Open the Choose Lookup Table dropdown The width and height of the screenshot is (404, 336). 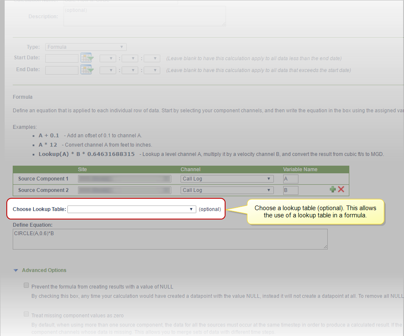click(132, 209)
